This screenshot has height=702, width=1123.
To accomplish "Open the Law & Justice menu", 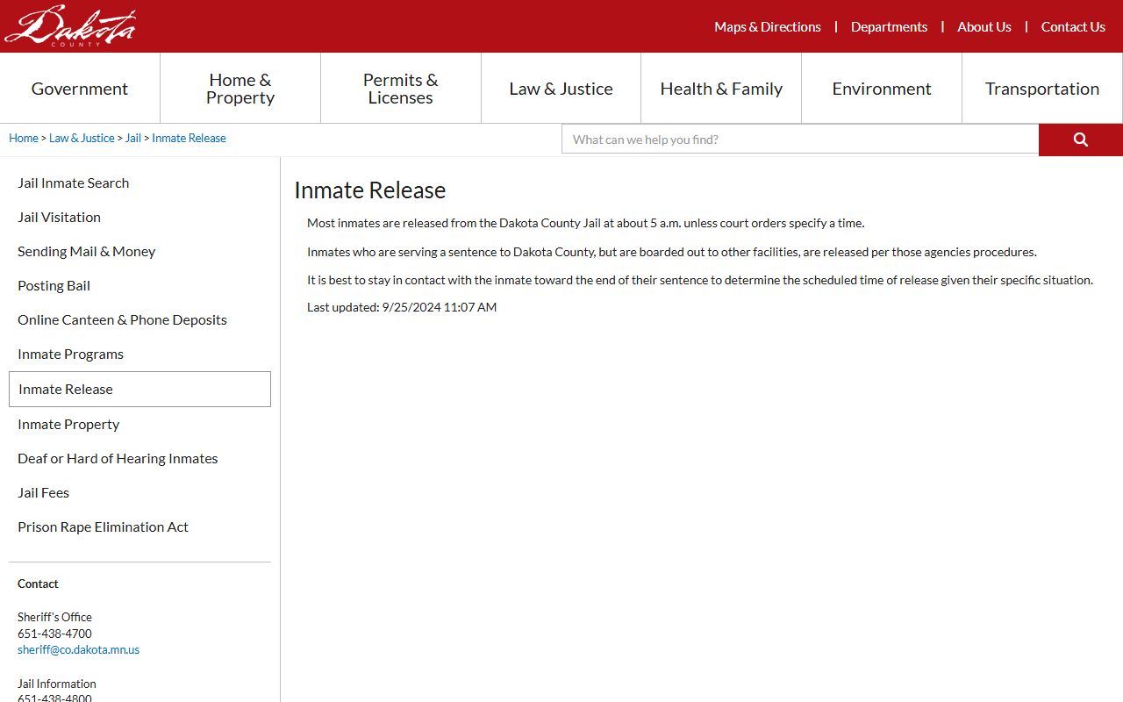I will click(x=561, y=89).
